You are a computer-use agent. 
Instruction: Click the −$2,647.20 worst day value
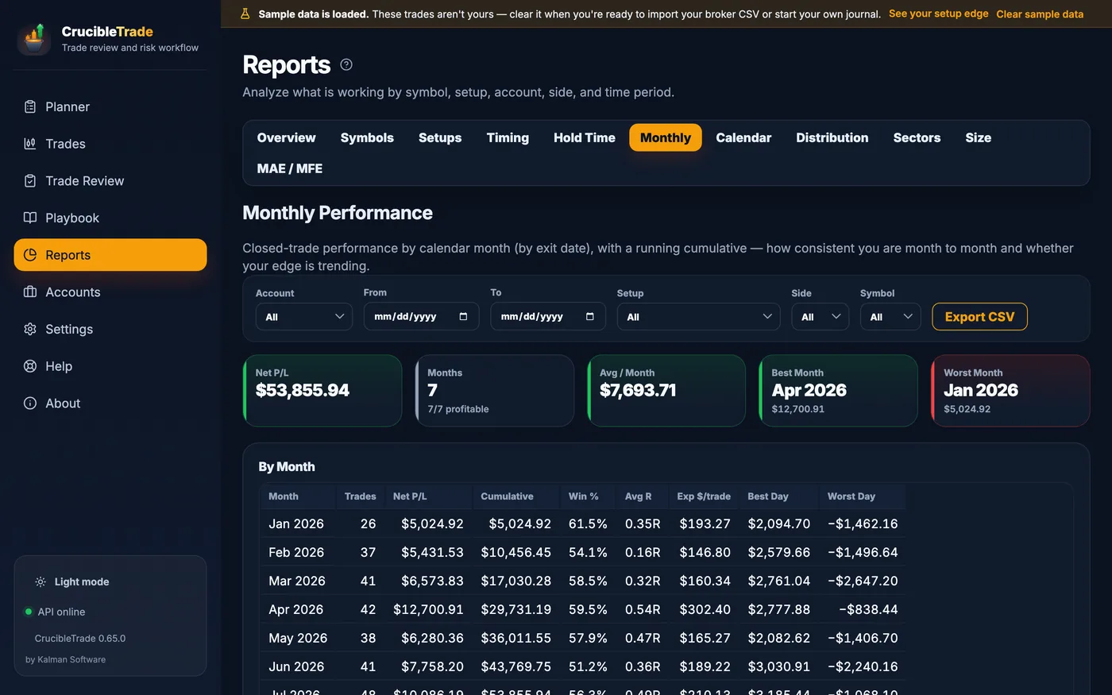[x=863, y=581]
